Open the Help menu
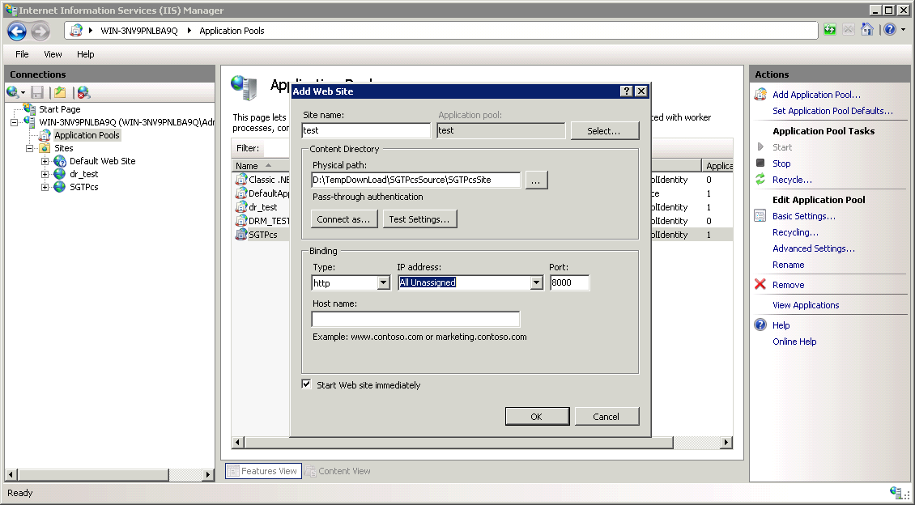Image resolution: width=915 pixels, height=505 pixels. (x=85, y=54)
